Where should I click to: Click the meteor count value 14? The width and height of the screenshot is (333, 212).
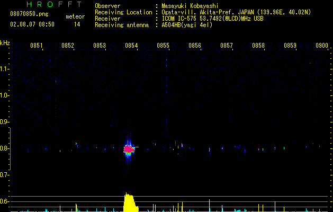point(77,24)
